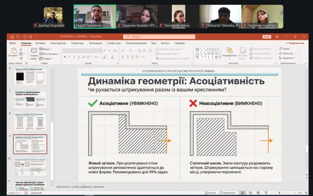Image resolution: width=313 pixels, height=196 pixels.
Task: Switch to the Анимация ribbon tab
Action: (x=95, y=43)
